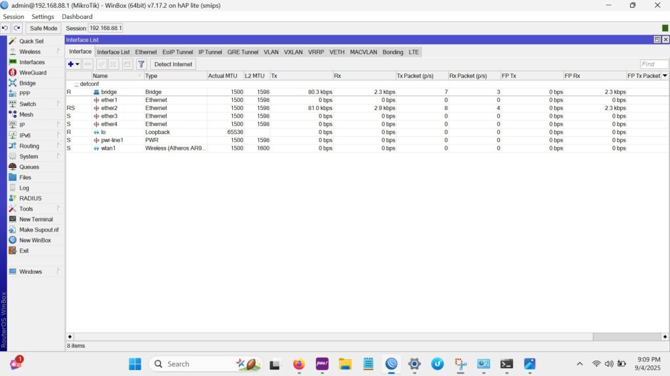Open the Mesh menu in the sidebar
The image size is (670, 376).
click(26, 114)
